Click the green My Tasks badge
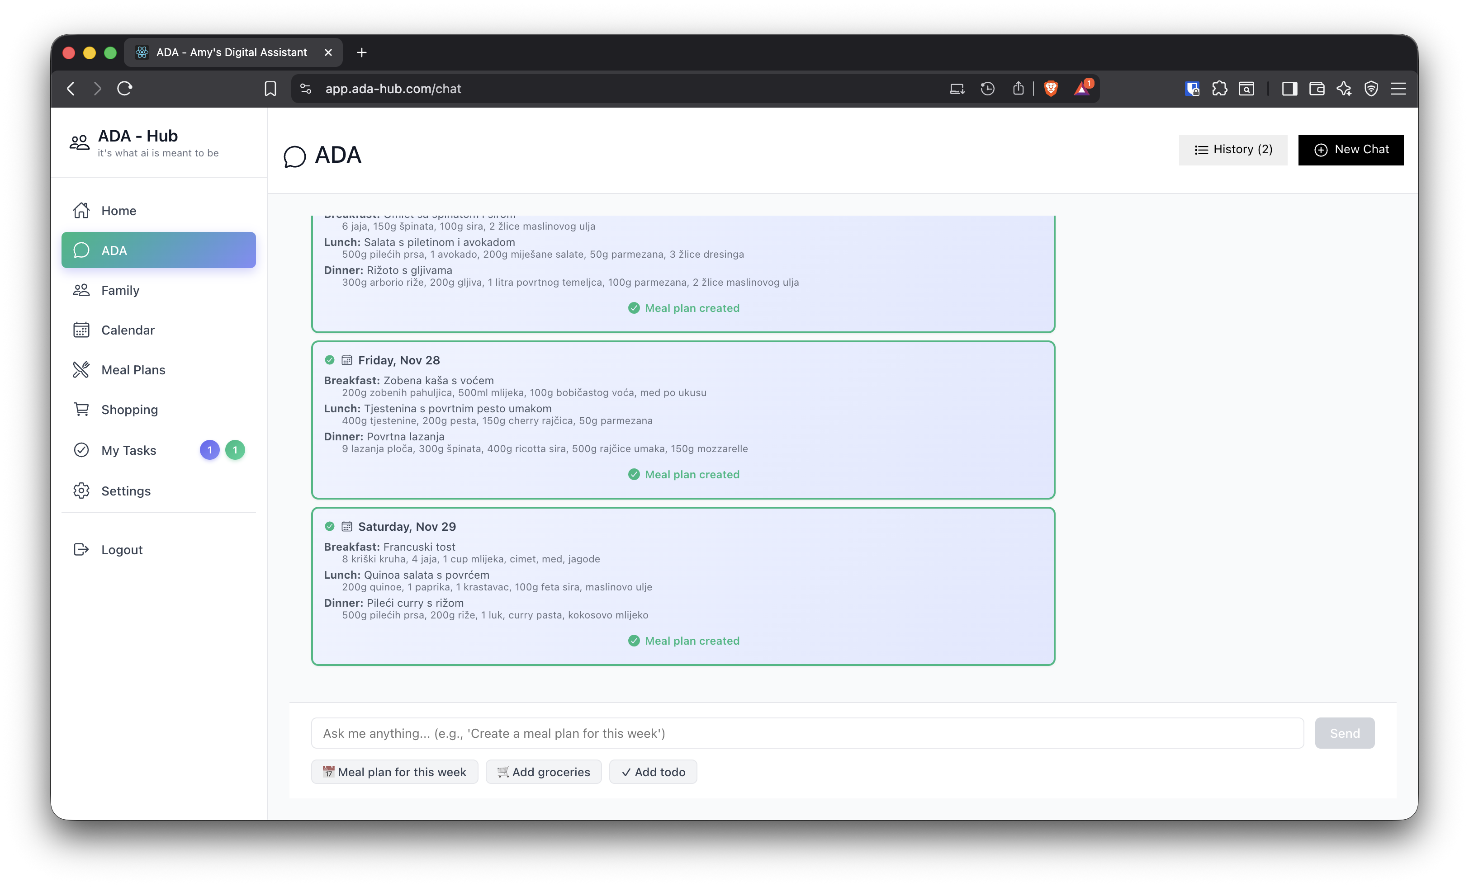 point(235,449)
